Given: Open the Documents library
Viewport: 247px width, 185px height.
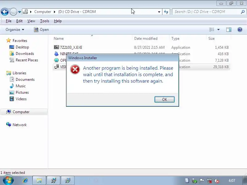Looking at the screenshot, I should point(25,80).
